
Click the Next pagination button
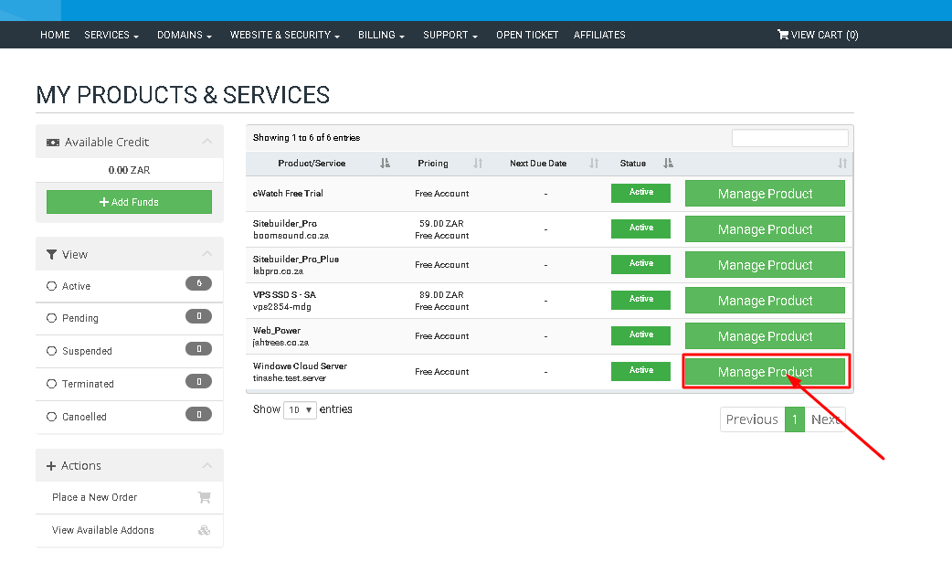click(x=824, y=419)
